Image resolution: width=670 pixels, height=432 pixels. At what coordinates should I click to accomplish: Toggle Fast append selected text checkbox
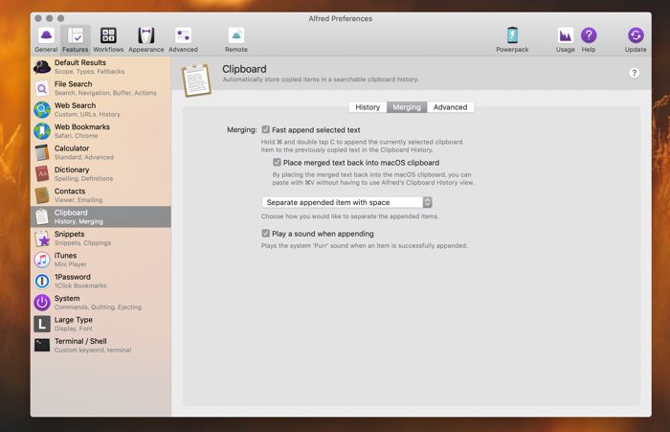click(266, 129)
